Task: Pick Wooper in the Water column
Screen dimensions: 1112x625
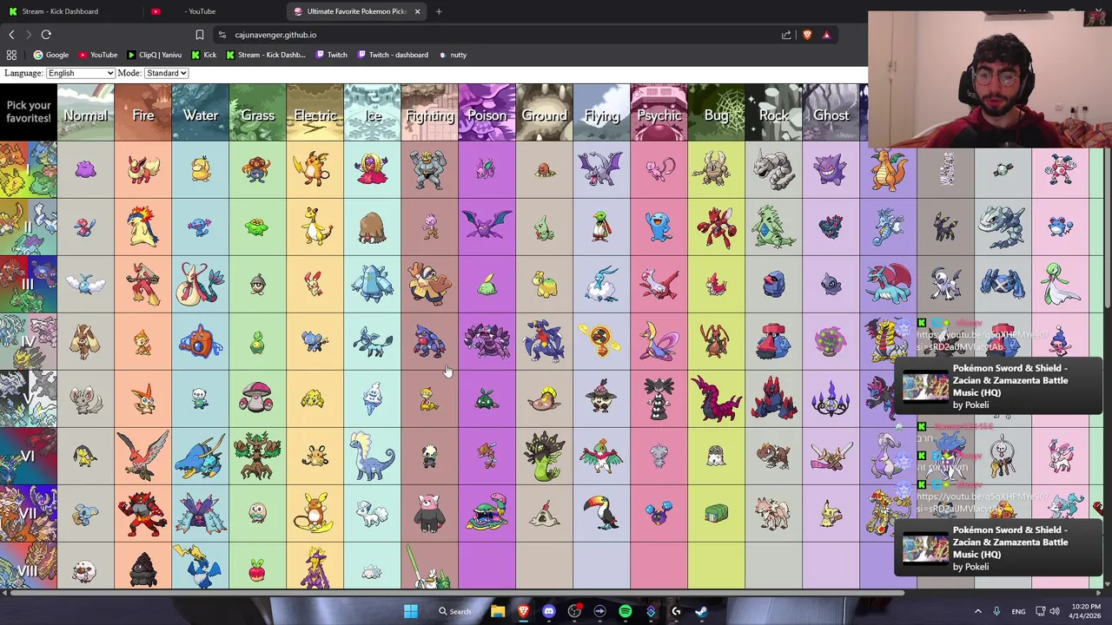Action: click(201, 227)
